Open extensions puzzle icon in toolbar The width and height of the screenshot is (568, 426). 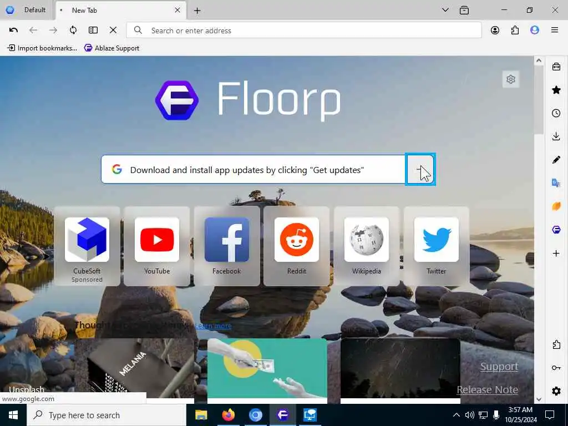click(515, 30)
